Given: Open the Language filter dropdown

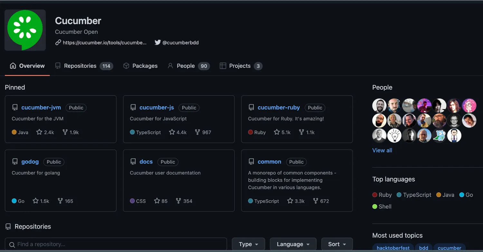Looking at the screenshot, I should click(293, 244).
